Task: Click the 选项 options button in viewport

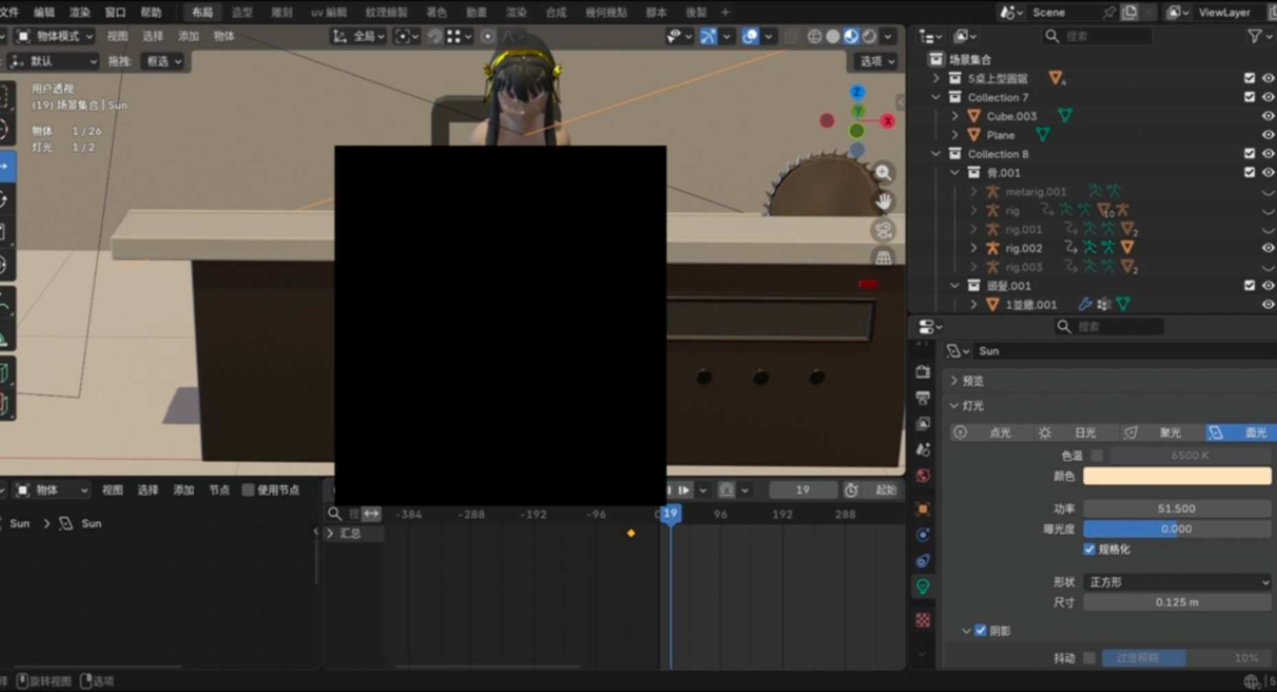Action: [877, 61]
